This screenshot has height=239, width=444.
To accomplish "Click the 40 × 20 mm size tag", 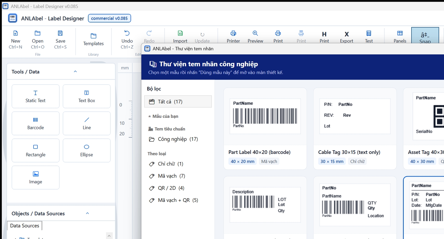I will point(243,161).
